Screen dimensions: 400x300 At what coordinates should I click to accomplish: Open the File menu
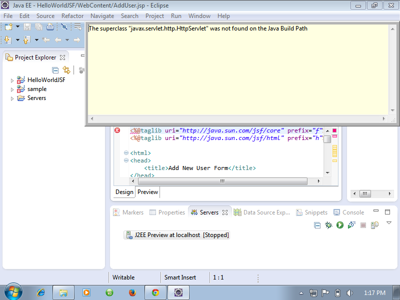[8, 16]
